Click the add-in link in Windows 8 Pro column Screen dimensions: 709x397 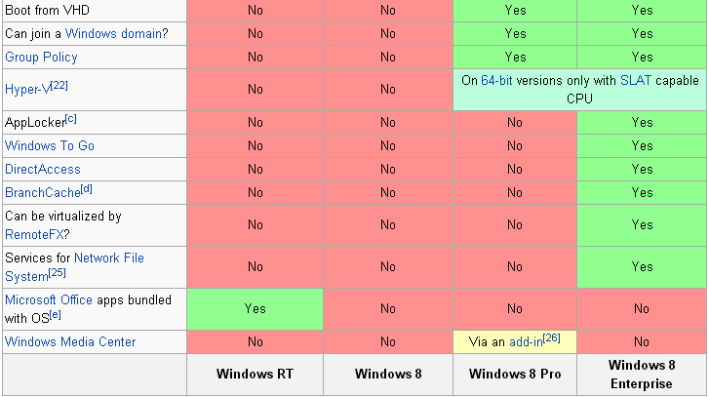click(x=526, y=341)
